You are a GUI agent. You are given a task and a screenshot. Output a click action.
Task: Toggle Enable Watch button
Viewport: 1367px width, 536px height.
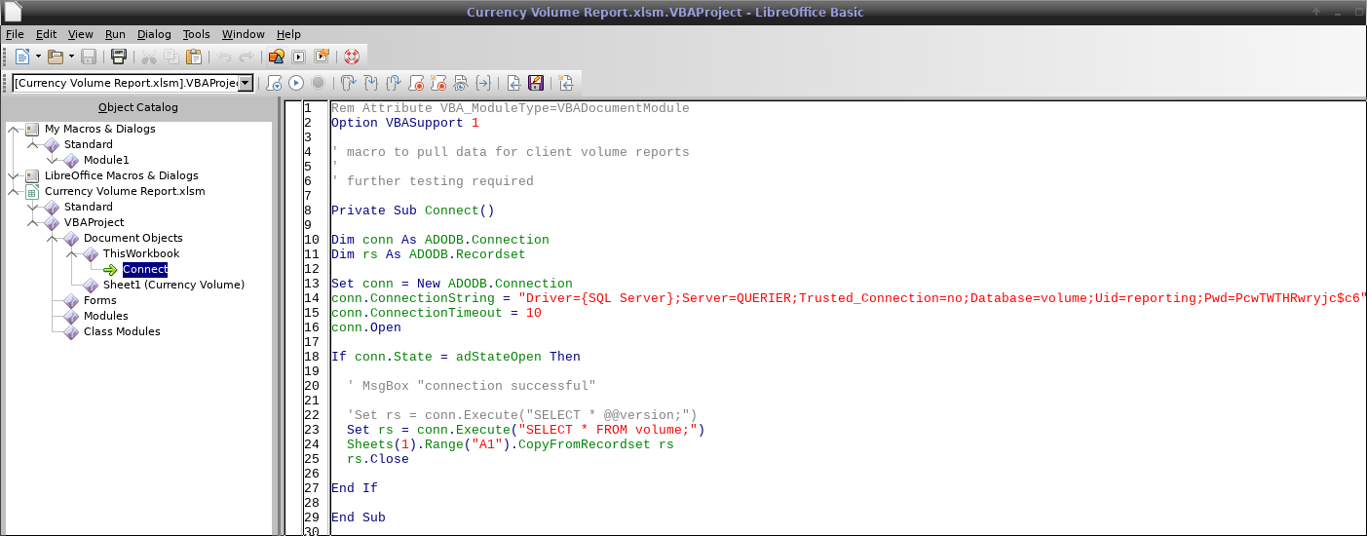pyautogui.click(x=461, y=84)
